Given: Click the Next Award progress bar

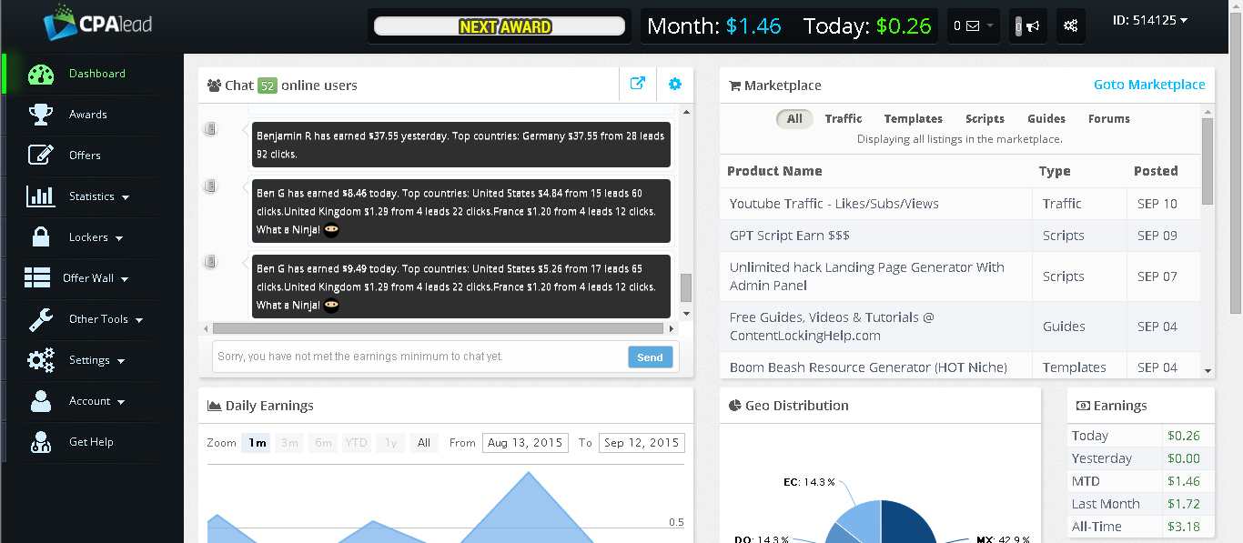Looking at the screenshot, I should [500, 26].
